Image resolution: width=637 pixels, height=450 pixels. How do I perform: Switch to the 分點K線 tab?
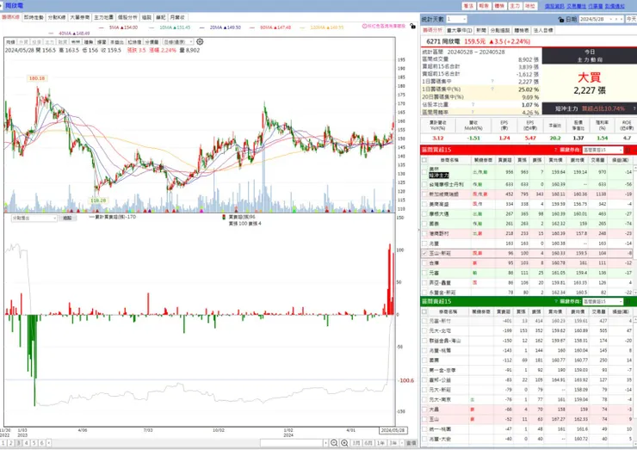pyautogui.click(x=57, y=17)
